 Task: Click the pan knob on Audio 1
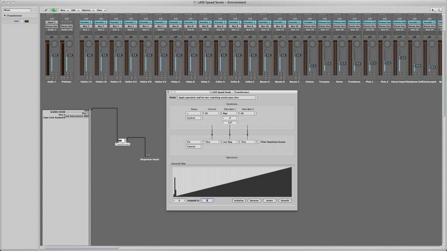coord(55,44)
